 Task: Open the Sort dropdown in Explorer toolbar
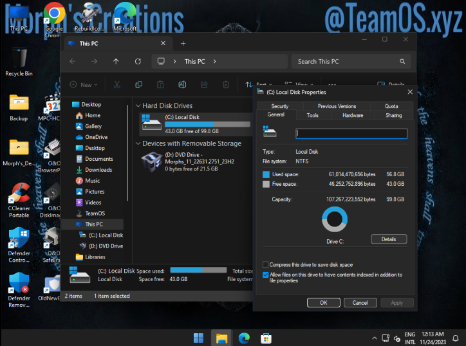pos(258,85)
